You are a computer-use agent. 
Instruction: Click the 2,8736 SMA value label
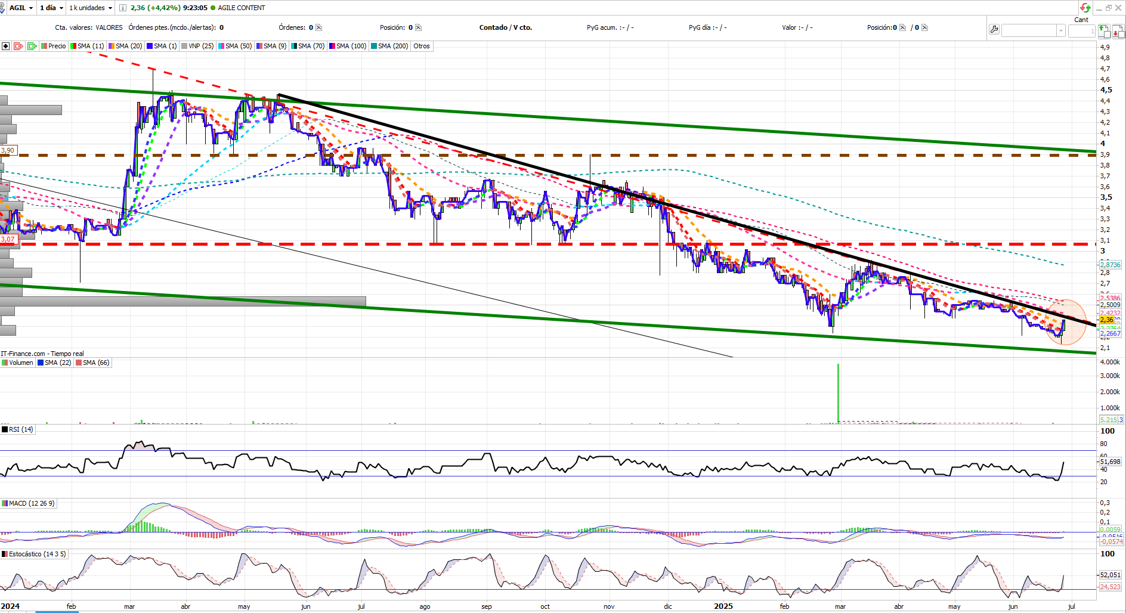point(1110,265)
